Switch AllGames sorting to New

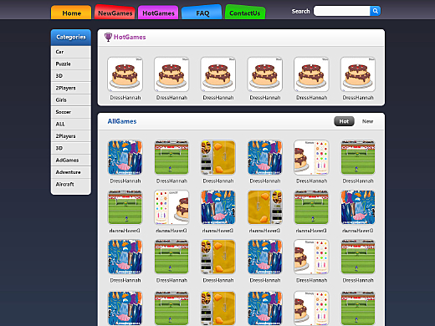367,121
